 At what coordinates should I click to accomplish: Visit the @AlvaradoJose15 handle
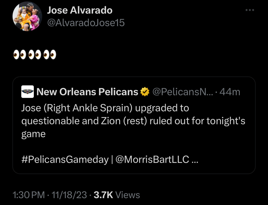[x=86, y=23]
